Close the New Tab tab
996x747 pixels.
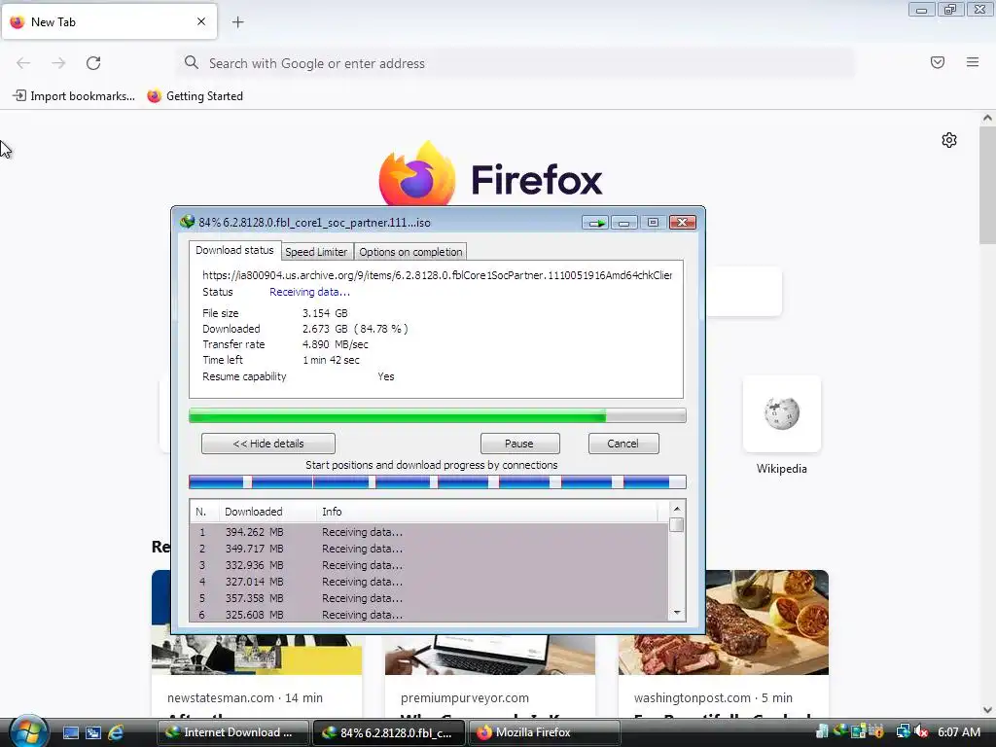(201, 21)
